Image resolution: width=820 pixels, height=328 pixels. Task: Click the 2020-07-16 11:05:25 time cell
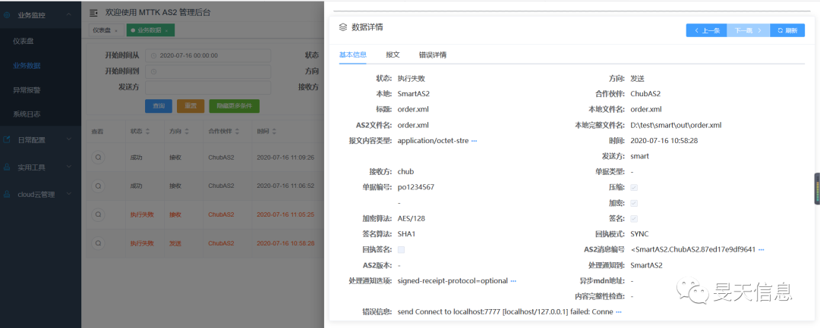285,214
